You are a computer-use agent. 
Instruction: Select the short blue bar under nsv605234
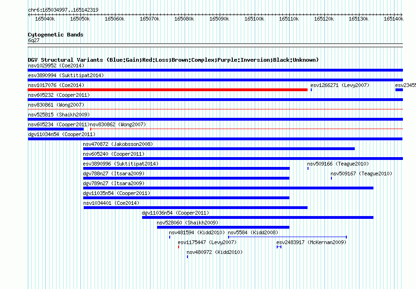pos(56,129)
